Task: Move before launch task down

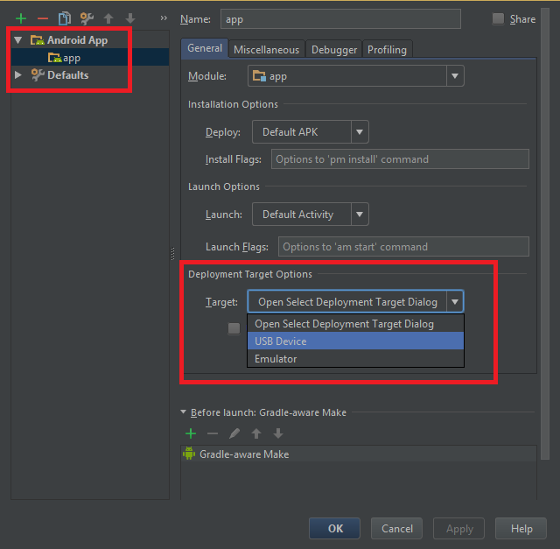Action: tap(278, 433)
